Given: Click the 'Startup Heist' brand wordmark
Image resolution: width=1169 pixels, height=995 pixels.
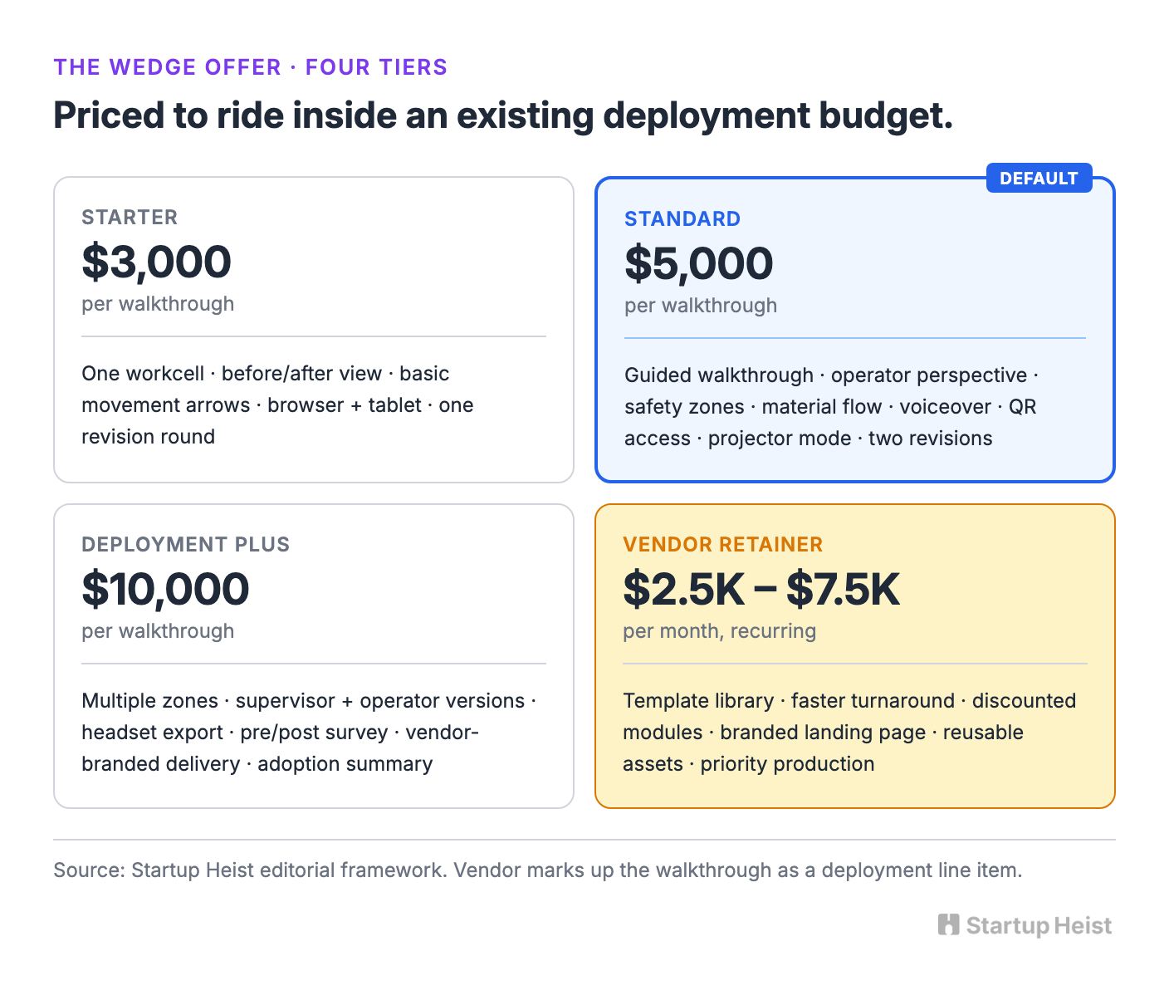Looking at the screenshot, I should (x=1039, y=925).
